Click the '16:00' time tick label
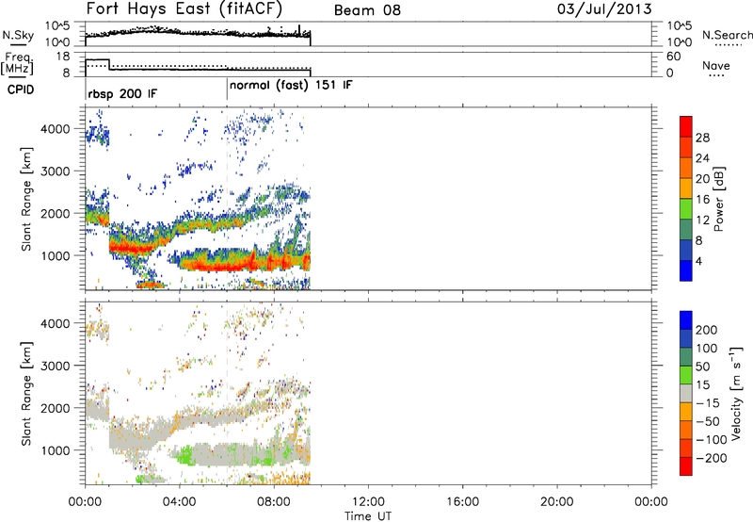The image size is (753, 522). tap(462, 502)
